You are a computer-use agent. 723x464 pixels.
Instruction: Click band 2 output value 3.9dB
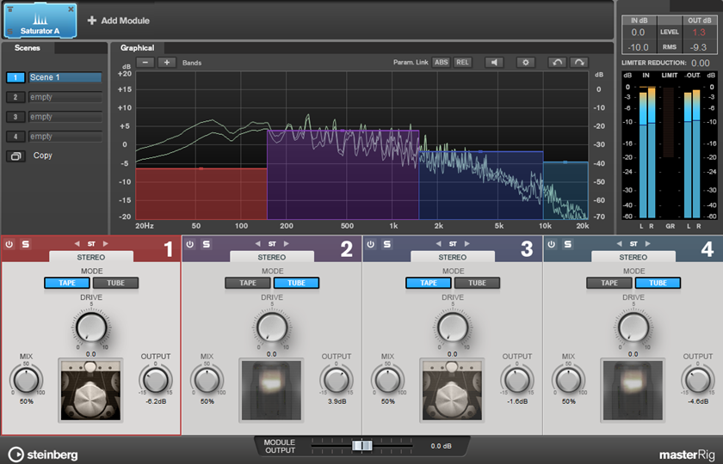point(337,402)
